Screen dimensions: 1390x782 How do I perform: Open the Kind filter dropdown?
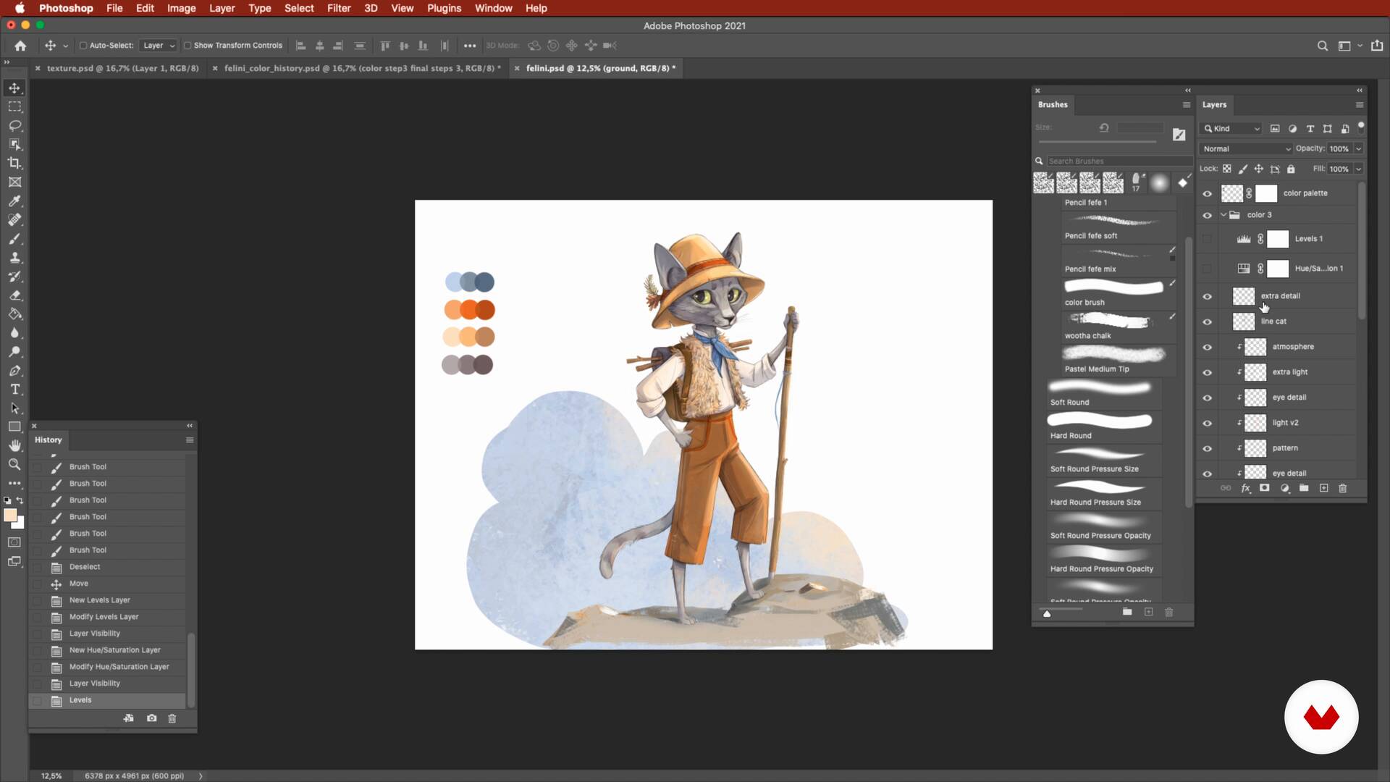pyautogui.click(x=1231, y=128)
